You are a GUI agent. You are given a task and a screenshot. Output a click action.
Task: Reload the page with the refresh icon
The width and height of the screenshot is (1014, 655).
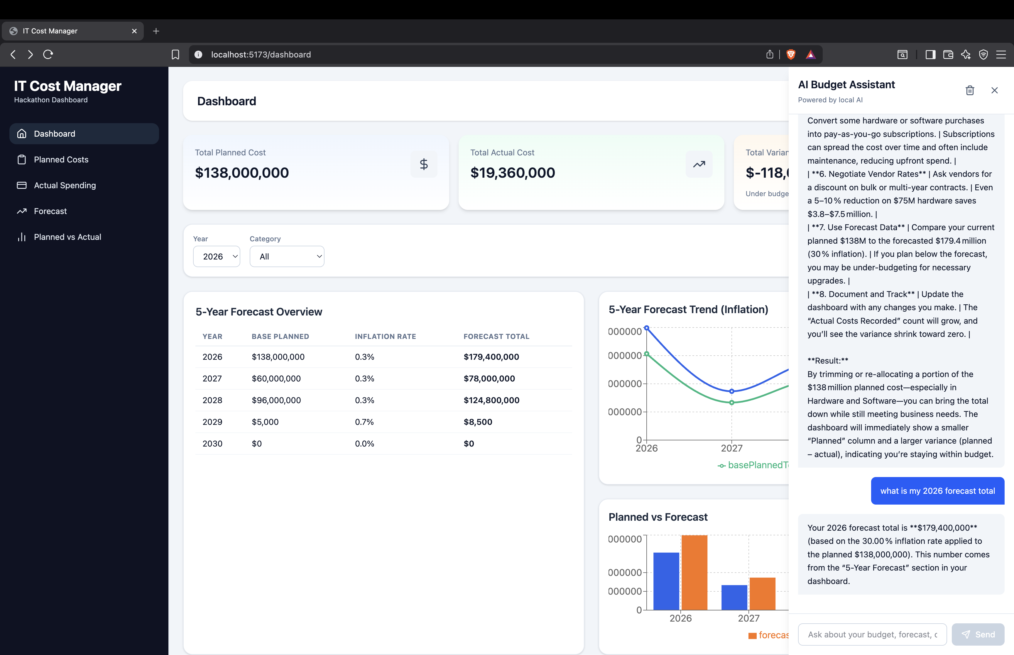48,55
